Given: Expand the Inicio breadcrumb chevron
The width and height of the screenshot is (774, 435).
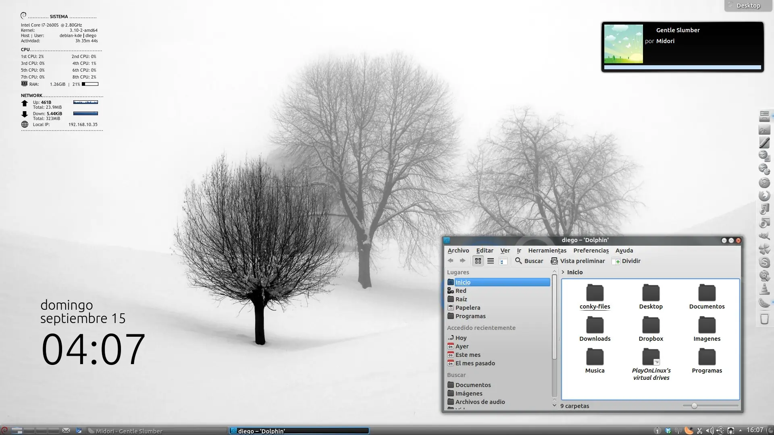Looking at the screenshot, I should point(563,272).
